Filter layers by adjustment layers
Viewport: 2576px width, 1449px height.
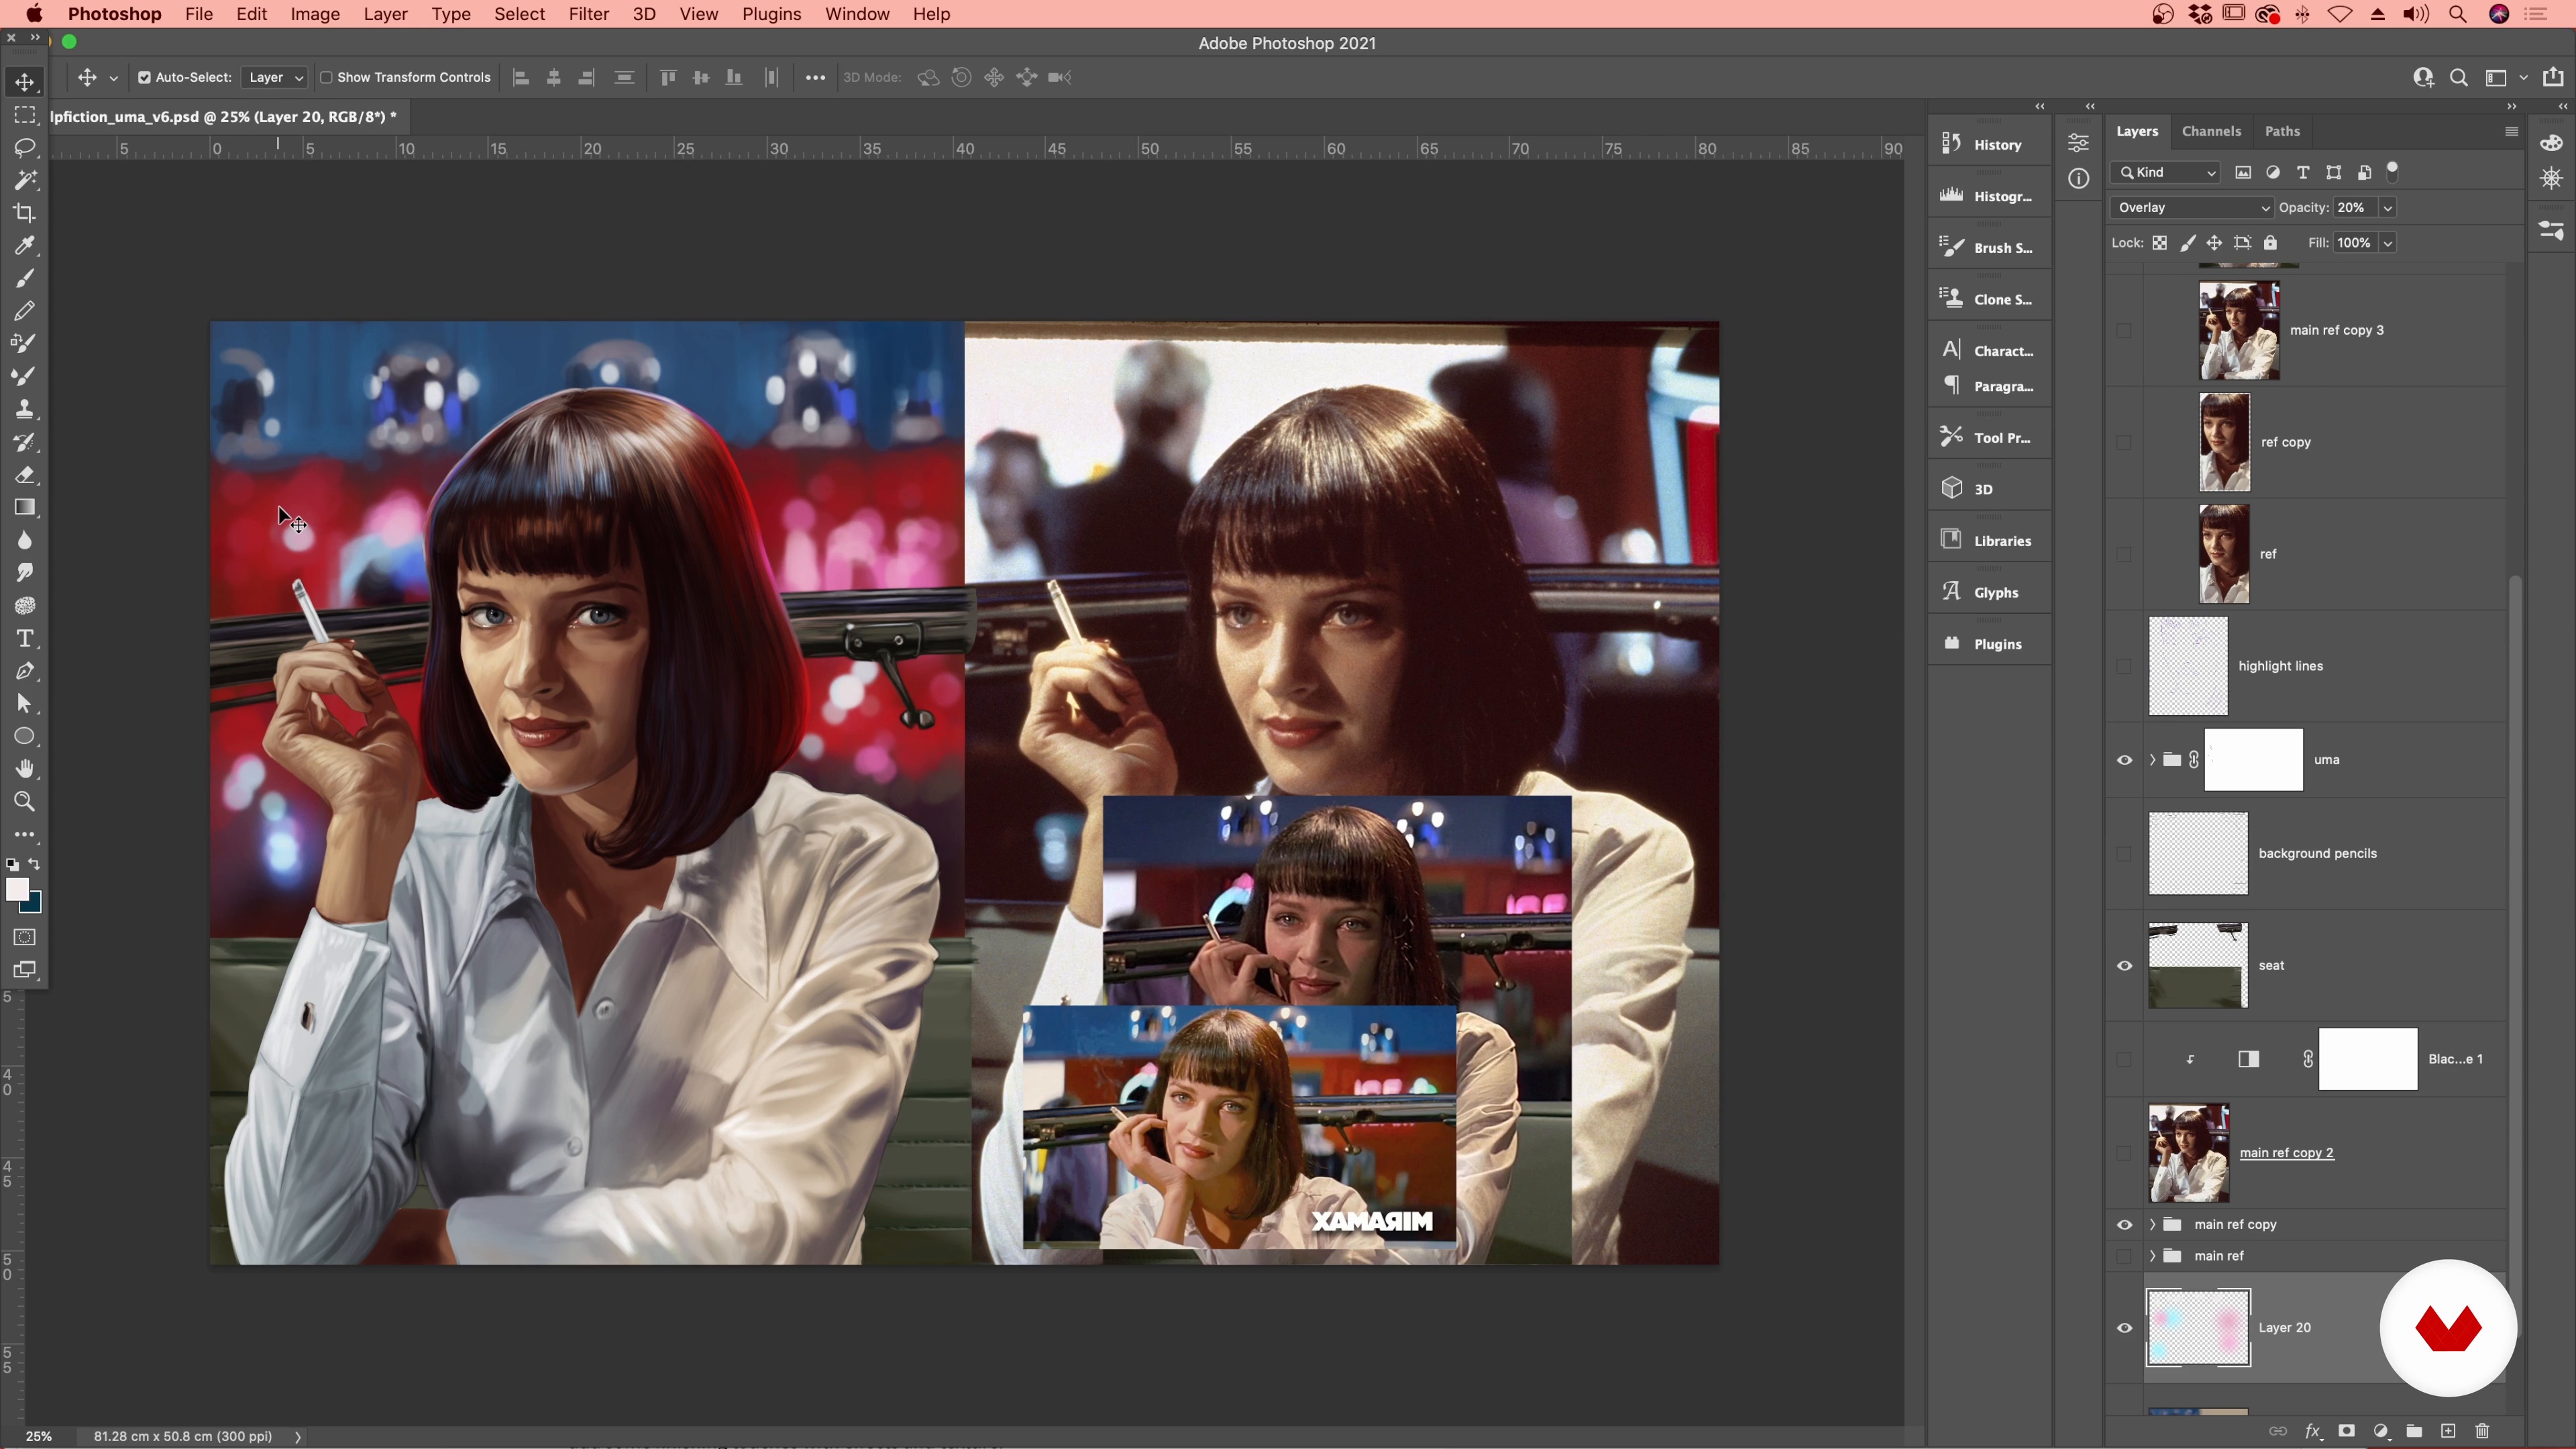(x=2273, y=172)
